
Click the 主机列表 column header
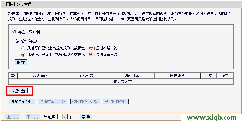click(86, 76)
